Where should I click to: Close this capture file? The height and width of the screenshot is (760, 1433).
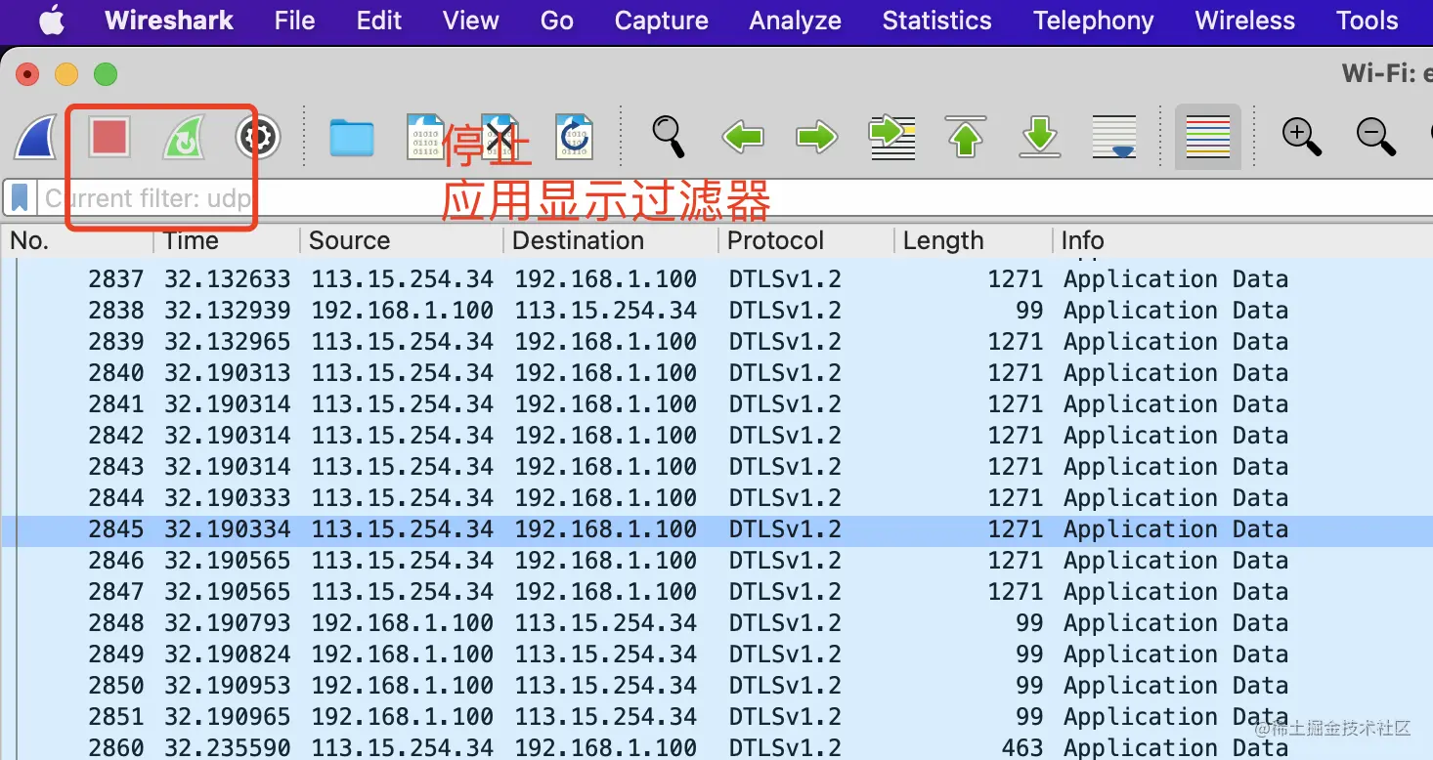click(x=500, y=138)
